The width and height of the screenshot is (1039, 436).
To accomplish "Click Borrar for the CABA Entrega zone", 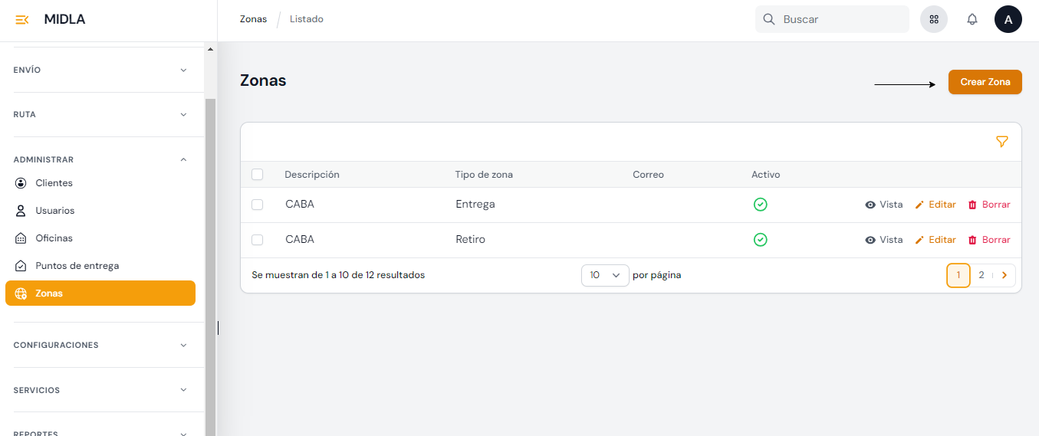I will click(x=988, y=205).
